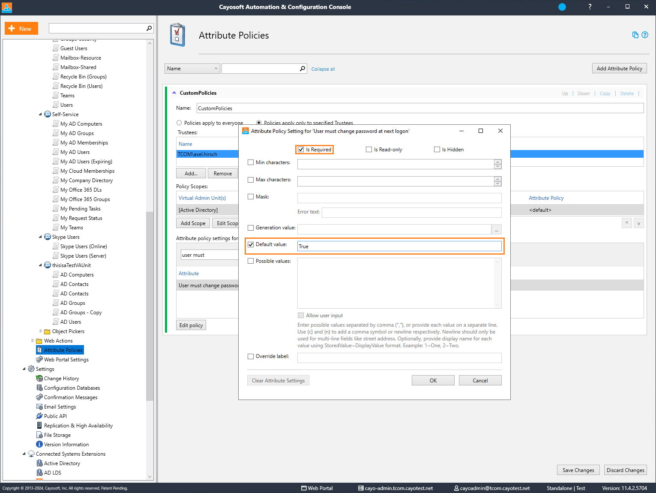Click the Replication & High Availability icon

click(x=39, y=426)
